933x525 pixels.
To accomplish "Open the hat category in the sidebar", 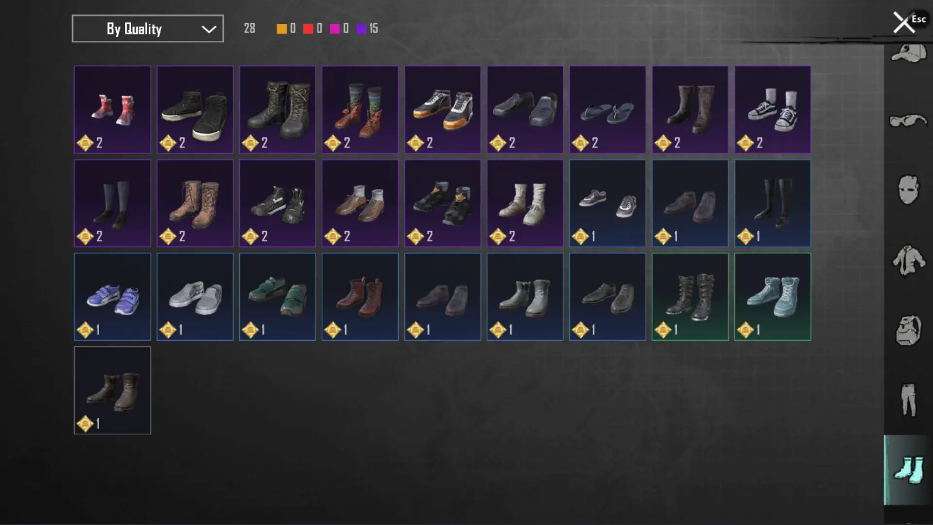I will pos(908,53).
